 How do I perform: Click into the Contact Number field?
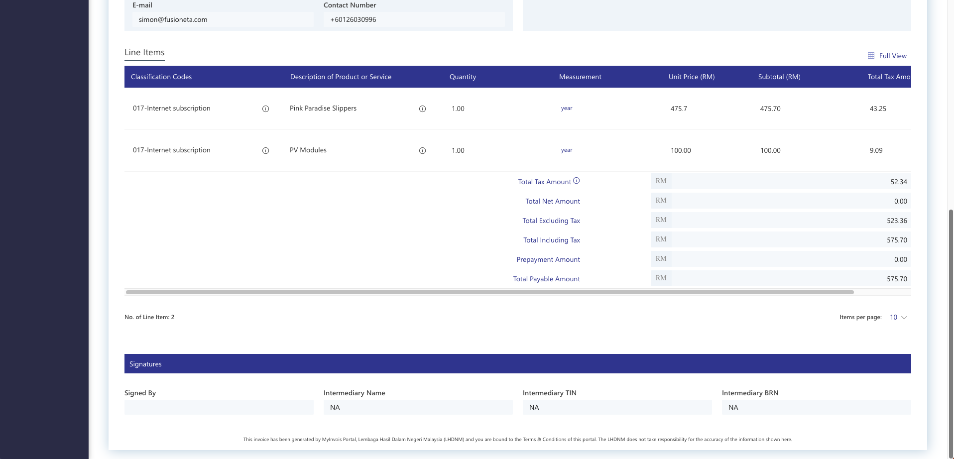tap(414, 20)
